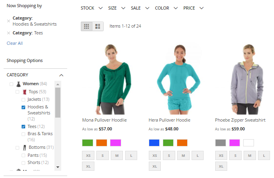Viewport: 274px width, 178px height.
Task: Click the Tops category shirt icon
Action: pos(24,92)
